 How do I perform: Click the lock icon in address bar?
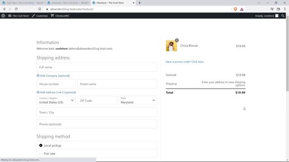point(47,9)
